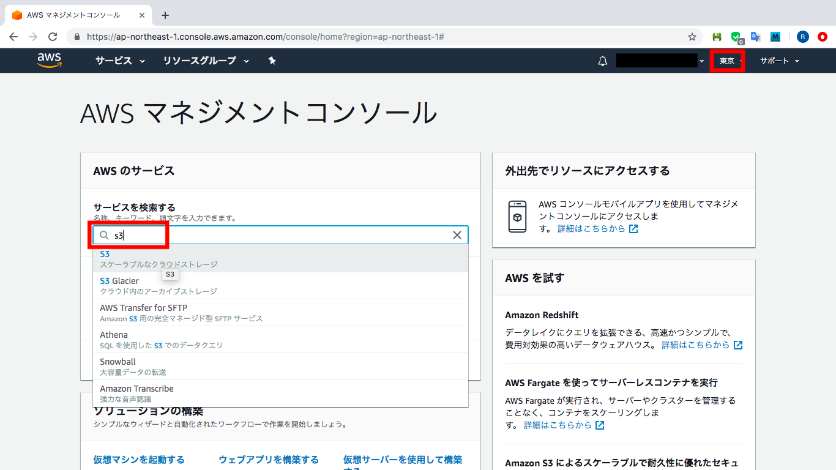Screen dimensions: 836x470
Task: Select the Amazon Transcribe search result
Action: pos(280,394)
